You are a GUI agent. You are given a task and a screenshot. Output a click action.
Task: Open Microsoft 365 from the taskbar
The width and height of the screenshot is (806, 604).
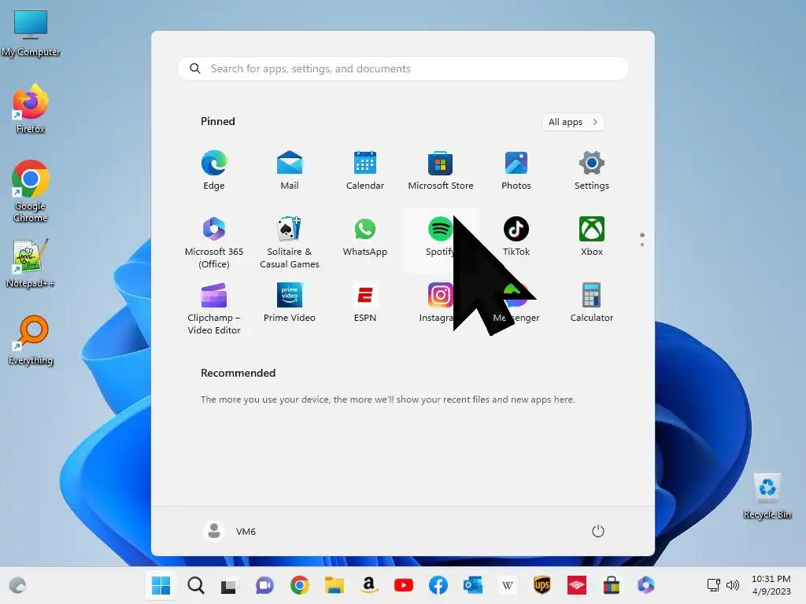[x=646, y=585]
